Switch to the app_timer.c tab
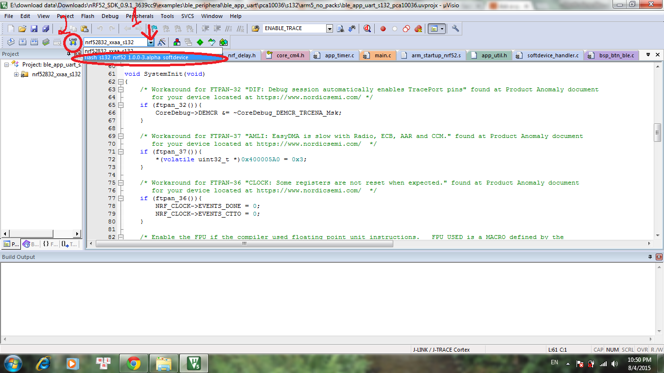The height and width of the screenshot is (373, 664). [x=334, y=55]
